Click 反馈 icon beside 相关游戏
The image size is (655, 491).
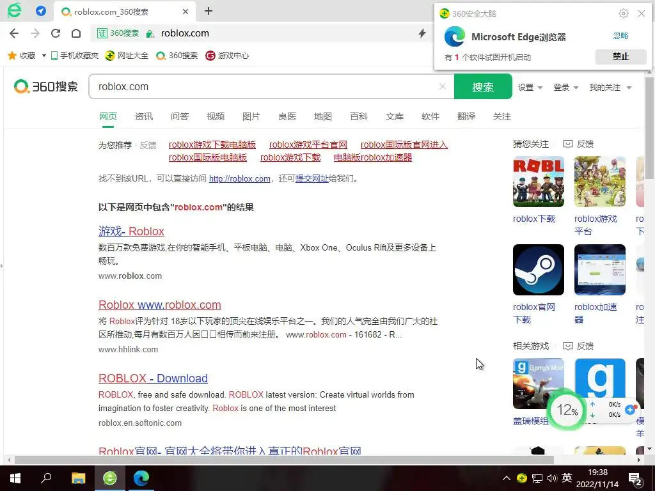click(578, 346)
